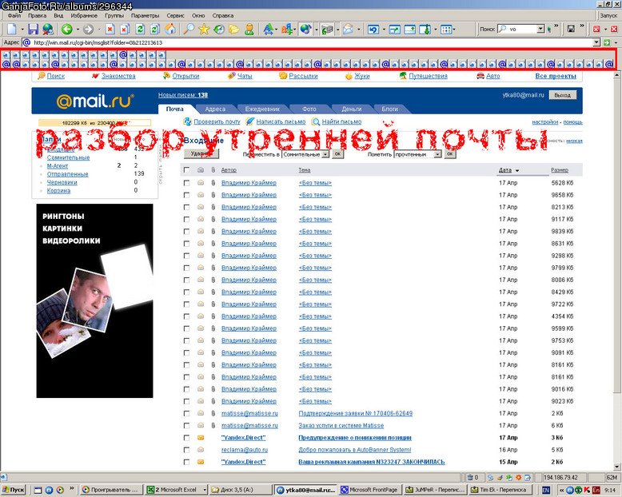Open the new page icon dropdown arrow
The height and width of the screenshot is (497, 622).
coord(22,30)
